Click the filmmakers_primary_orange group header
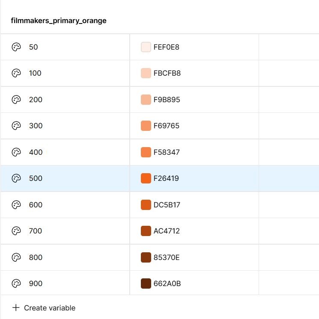319x319 pixels. tap(59, 21)
